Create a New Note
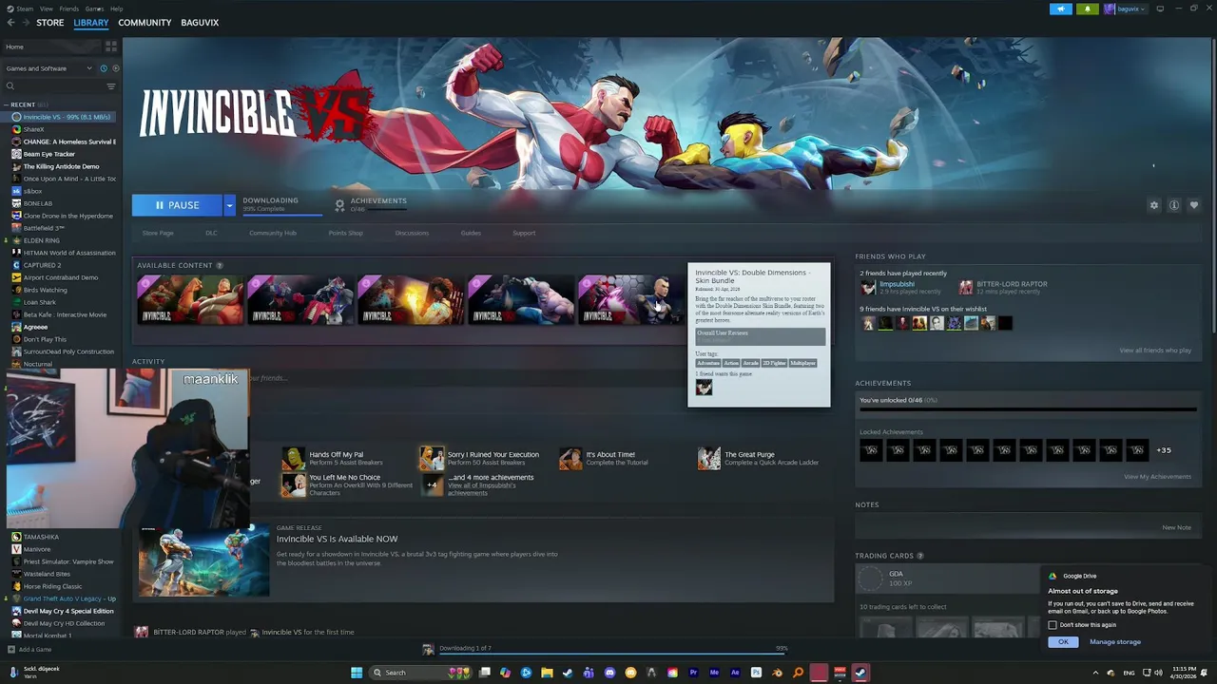This screenshot has width=1217, height=684. [x=1176, y=528]
